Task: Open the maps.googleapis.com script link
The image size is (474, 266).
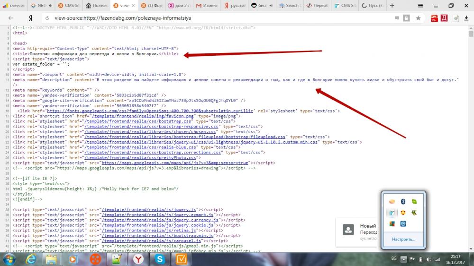Action: [175, 163]
